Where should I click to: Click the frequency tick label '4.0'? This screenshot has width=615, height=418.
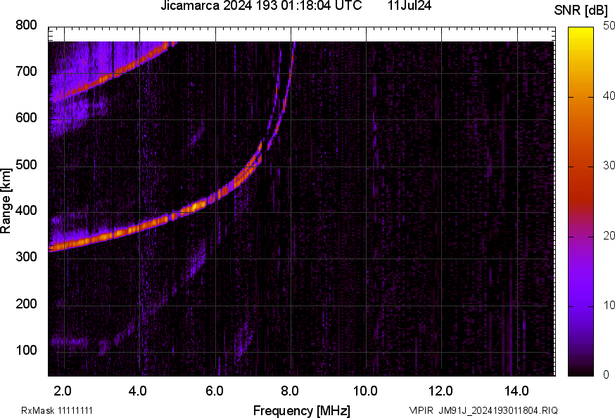[138, 391]
